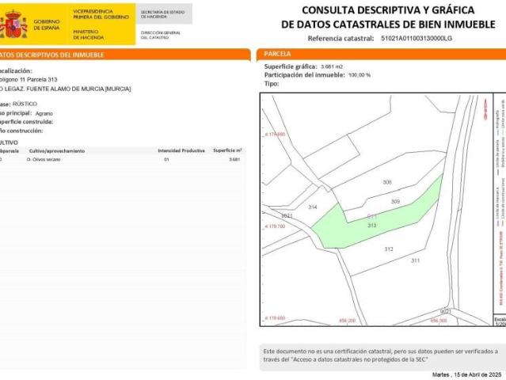Select the '3.681' surface cell in the crop table
The width and height of the screenshot is (506, 380).
[234, 159]
